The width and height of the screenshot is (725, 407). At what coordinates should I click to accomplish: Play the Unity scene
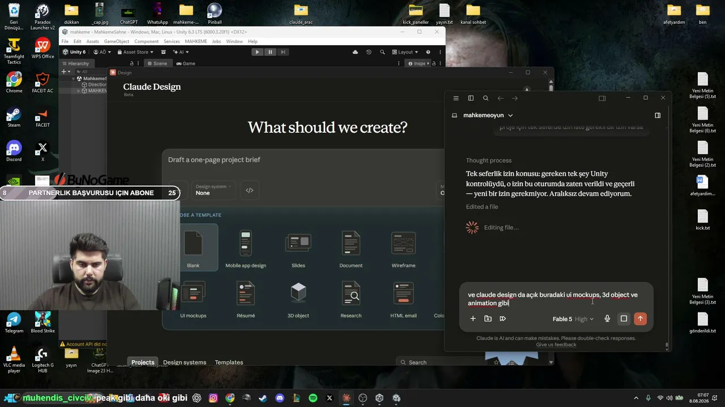click(257, 52)
